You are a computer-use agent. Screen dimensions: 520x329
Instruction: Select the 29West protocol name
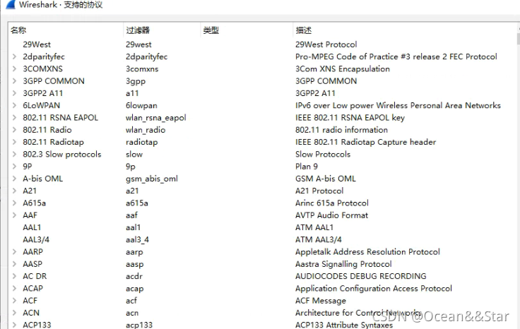[x=37, y=44]
